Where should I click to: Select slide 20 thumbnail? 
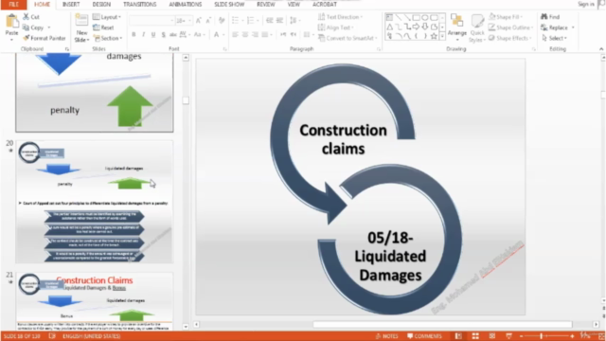(x=95, y=202)
